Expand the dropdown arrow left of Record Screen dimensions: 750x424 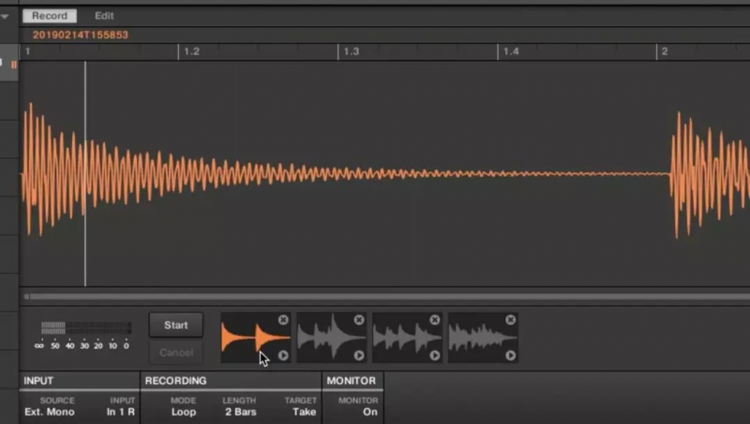[5, 17]
